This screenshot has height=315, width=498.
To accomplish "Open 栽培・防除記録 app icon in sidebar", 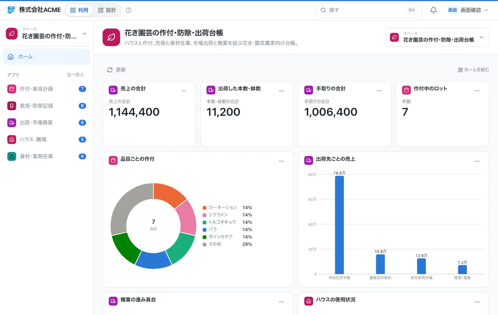I will 12,106.
